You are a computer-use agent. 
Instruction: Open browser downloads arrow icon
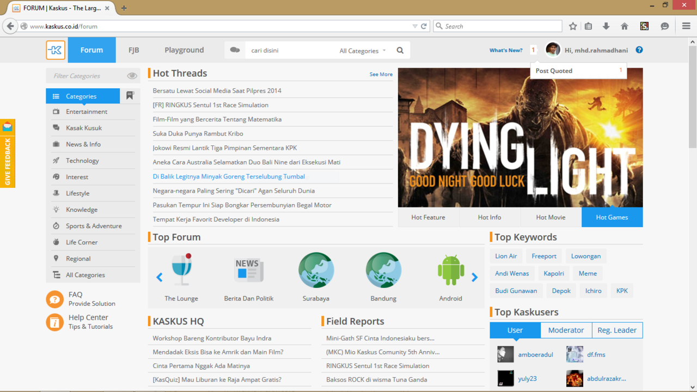(606, 26)
